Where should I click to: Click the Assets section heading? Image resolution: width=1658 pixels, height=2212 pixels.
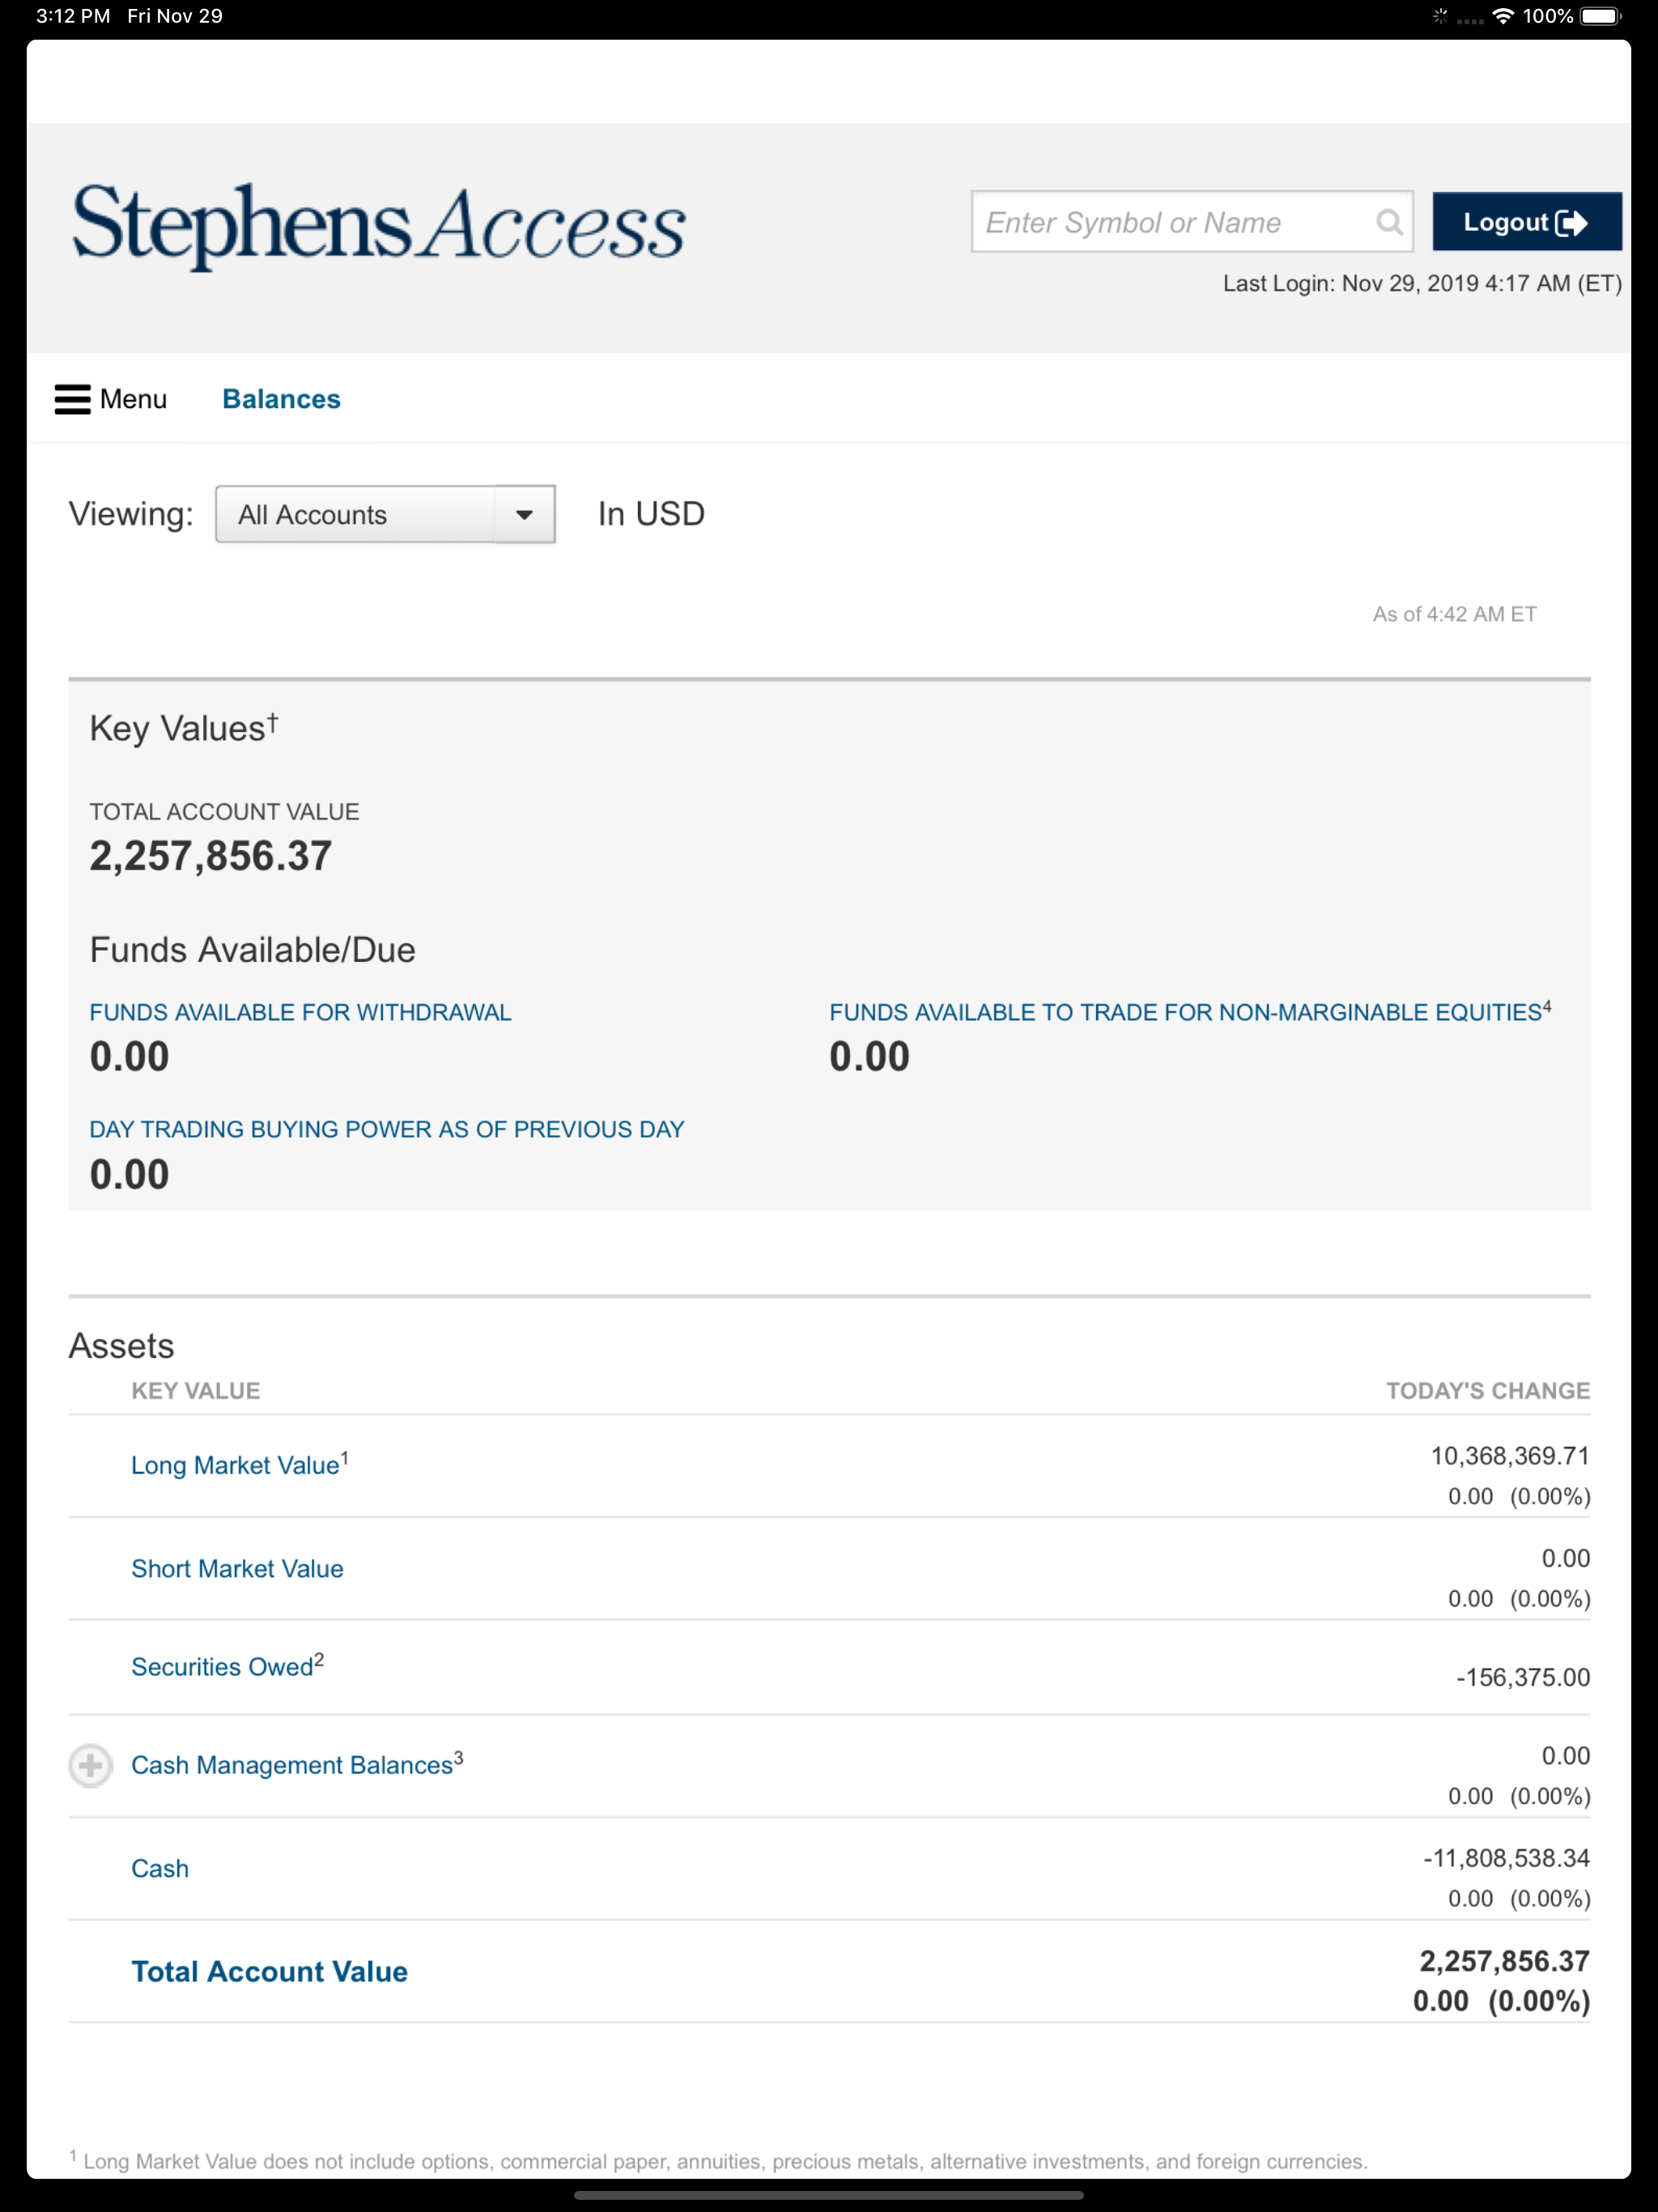click(121, 1346)
